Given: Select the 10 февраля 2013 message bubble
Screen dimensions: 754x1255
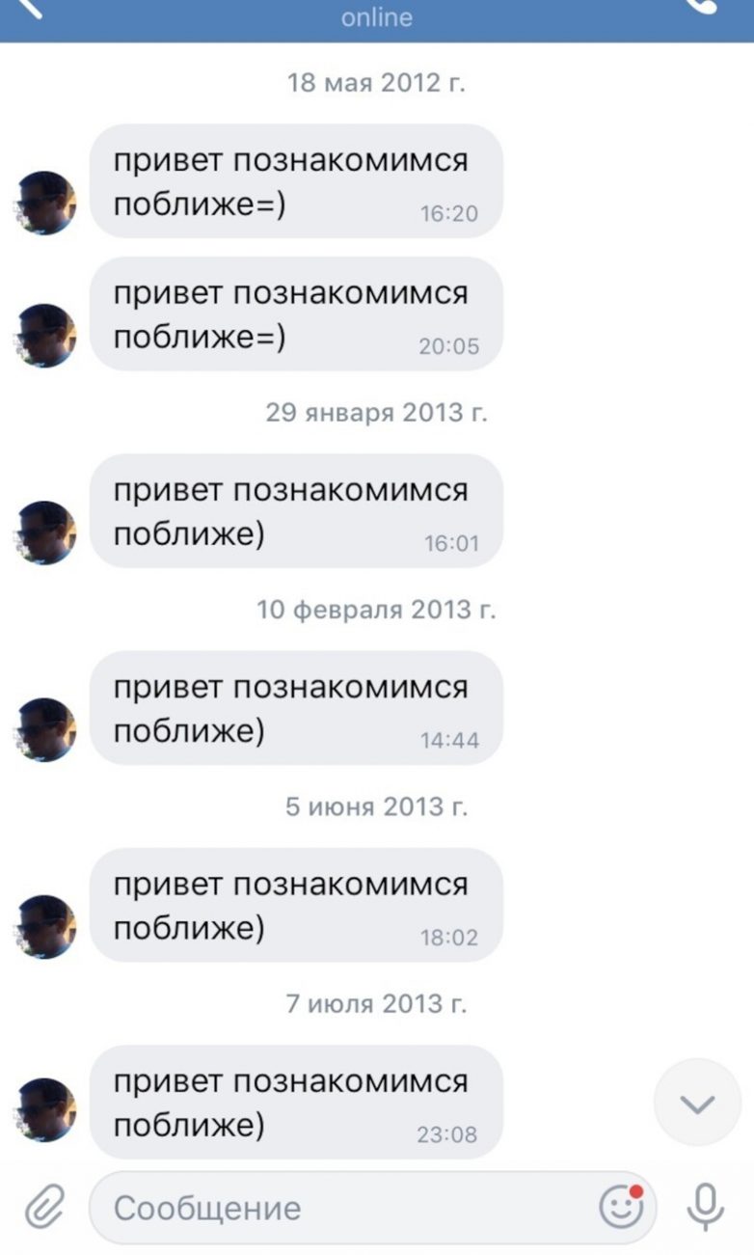Looking at the screenshot, I should [297, 708].
